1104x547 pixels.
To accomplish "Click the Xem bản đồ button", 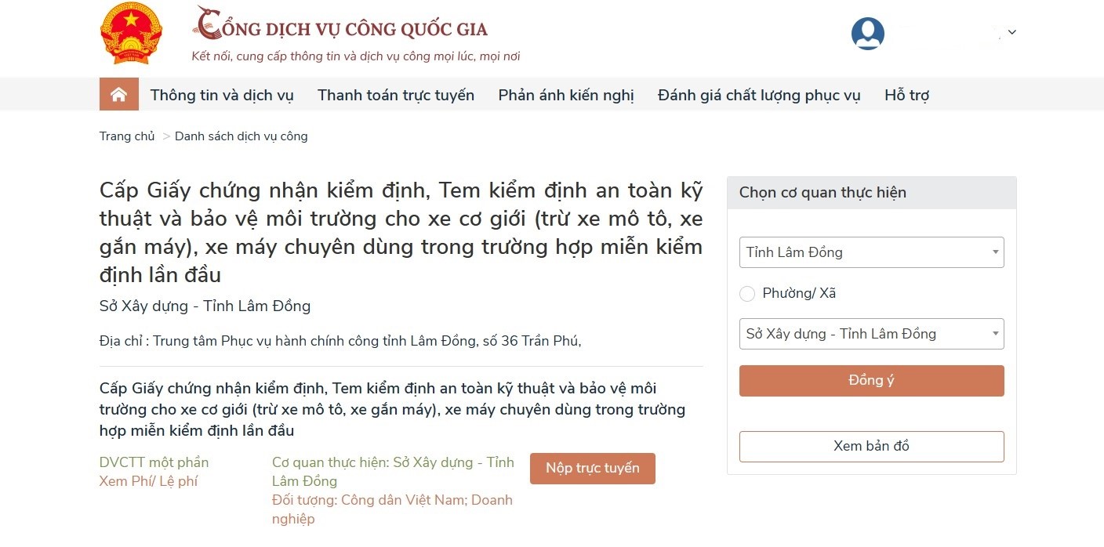I will tap(871, 447).
